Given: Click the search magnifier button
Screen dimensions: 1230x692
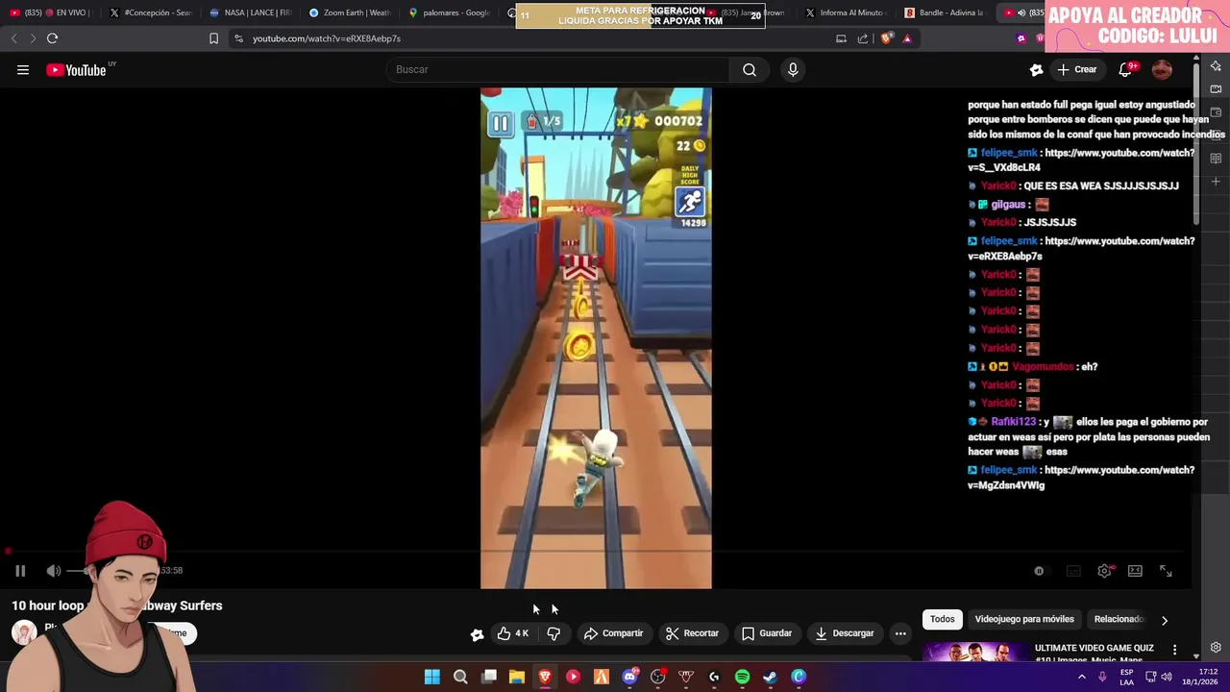Looking at the screenshot, I should [x=749, y=69].
